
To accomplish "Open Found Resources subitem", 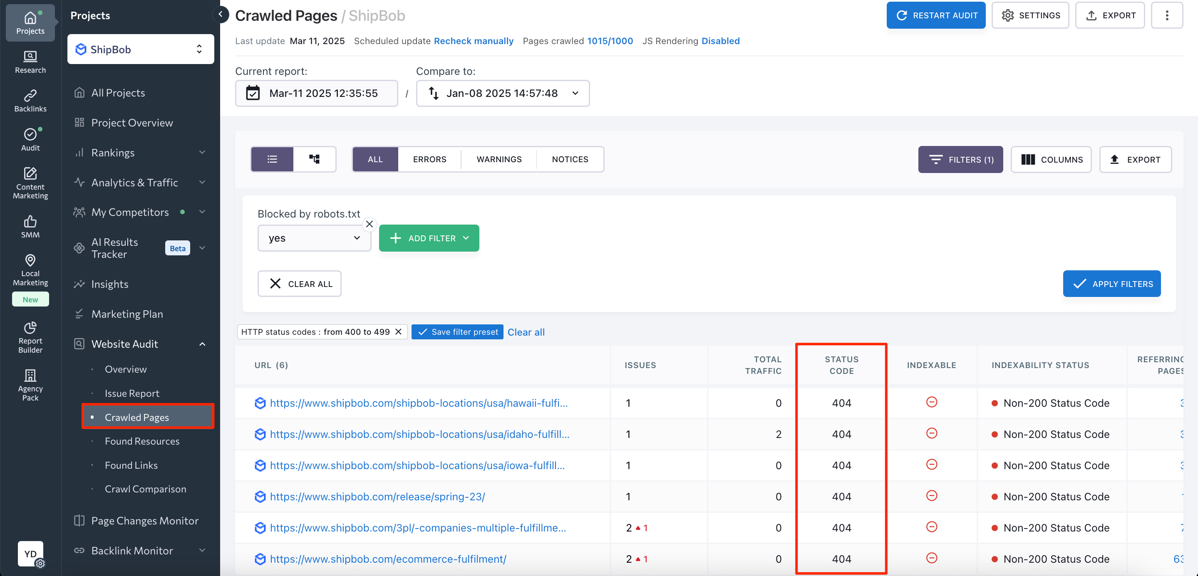I will click(x=142, y=441).
